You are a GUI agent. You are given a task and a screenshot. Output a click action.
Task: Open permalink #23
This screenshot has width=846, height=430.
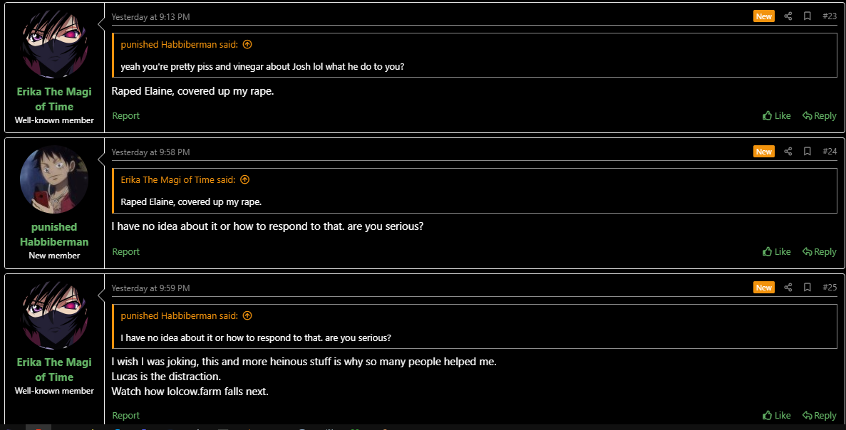click(x=830, y=16)
